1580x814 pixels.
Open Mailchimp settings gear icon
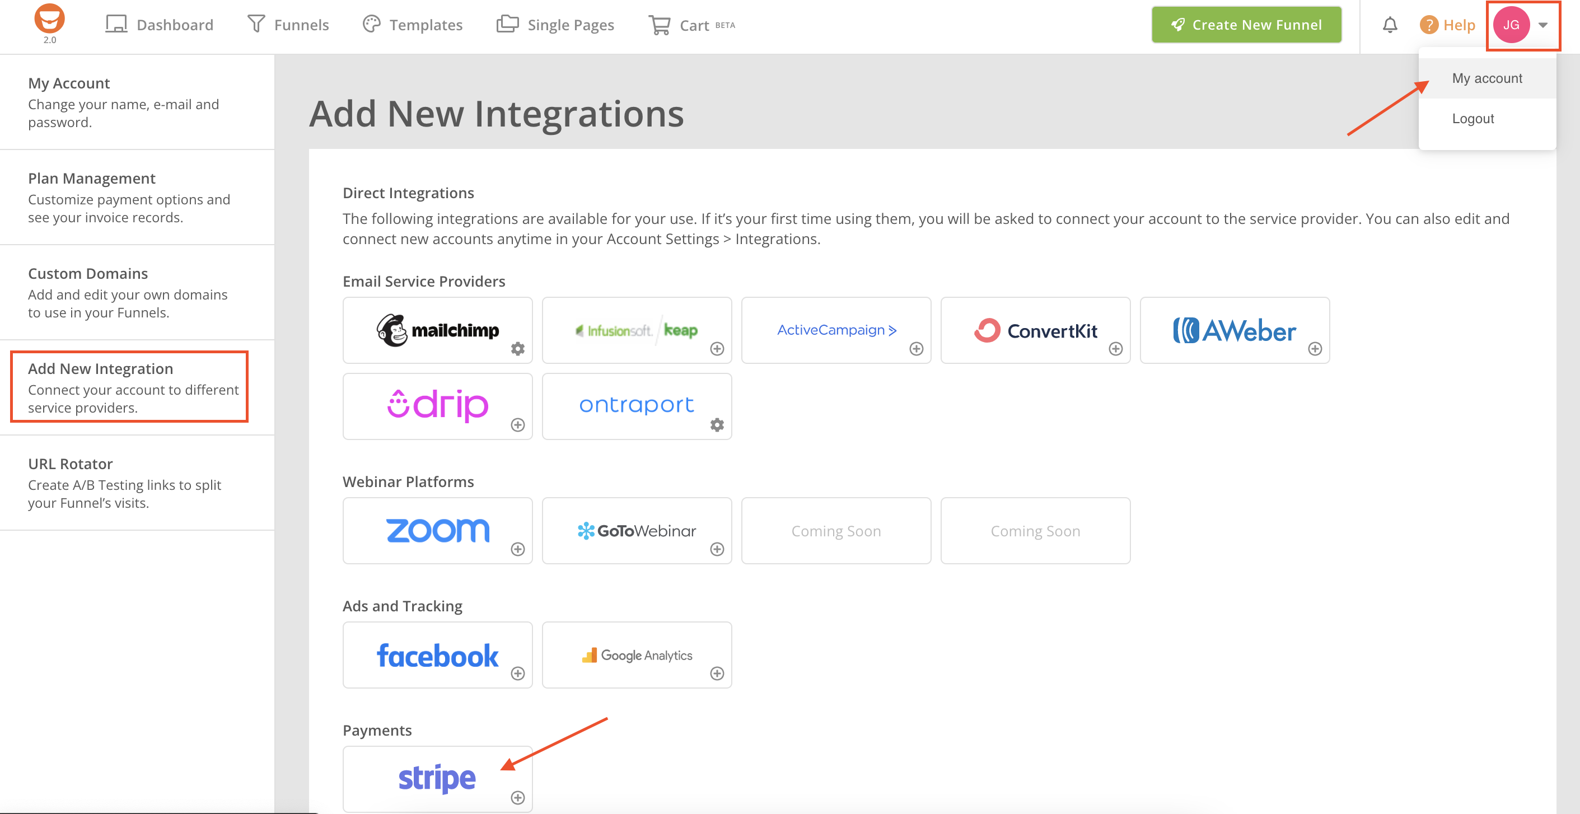518,348
